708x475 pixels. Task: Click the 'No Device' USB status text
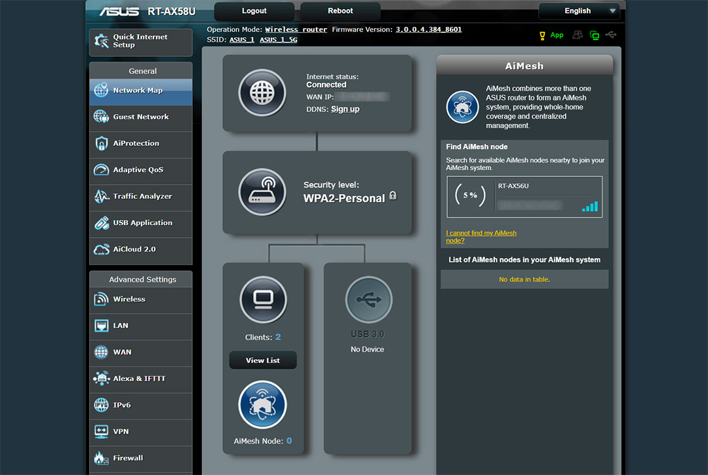[367, 349]
